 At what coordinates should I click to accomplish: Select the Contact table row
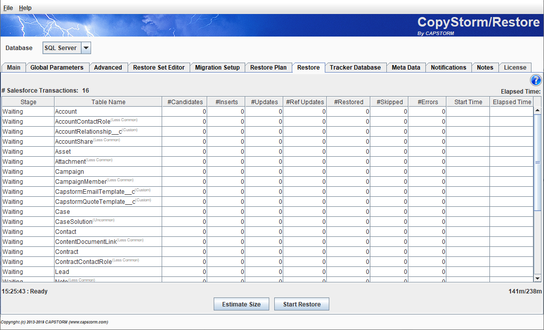pyautogui.click(x=267, y=231)
